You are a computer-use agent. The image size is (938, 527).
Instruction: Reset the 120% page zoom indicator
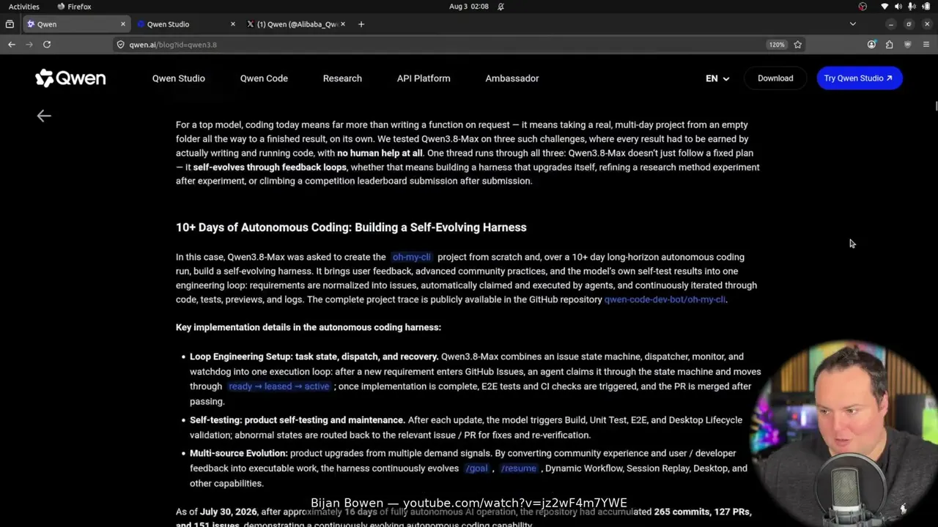[777, 45]
